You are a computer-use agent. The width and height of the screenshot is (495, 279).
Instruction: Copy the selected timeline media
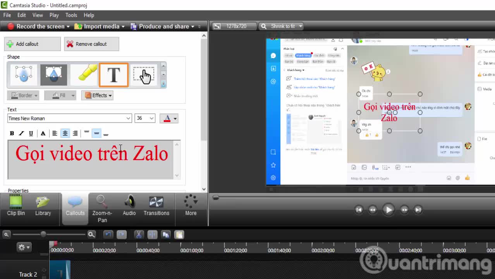[166, 234]
